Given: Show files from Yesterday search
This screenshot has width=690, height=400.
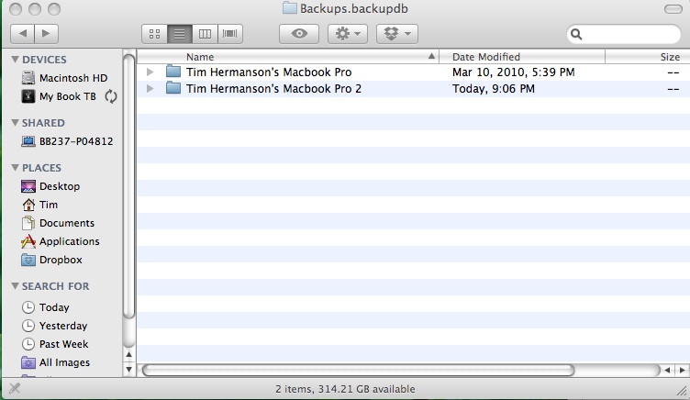Looking at the screenshot, I should (x=64, y=326).
